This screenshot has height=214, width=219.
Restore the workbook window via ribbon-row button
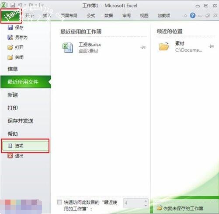(x=208, y=15)
